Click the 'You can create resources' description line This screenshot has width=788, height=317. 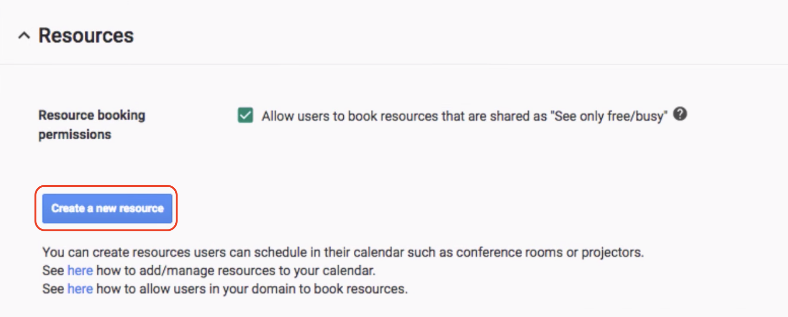(343, 252)
